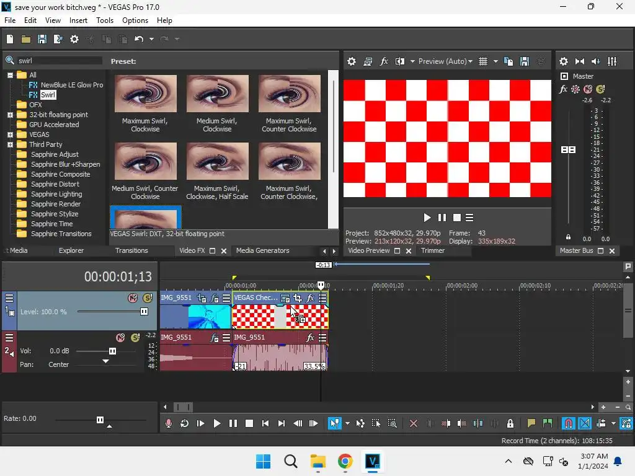Save preview snapshot to file
This screenshot has height=476, width=635.
click(525, 61)
